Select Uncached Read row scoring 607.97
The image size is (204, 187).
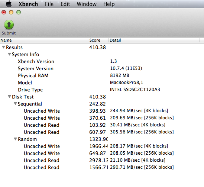point(102,132)
